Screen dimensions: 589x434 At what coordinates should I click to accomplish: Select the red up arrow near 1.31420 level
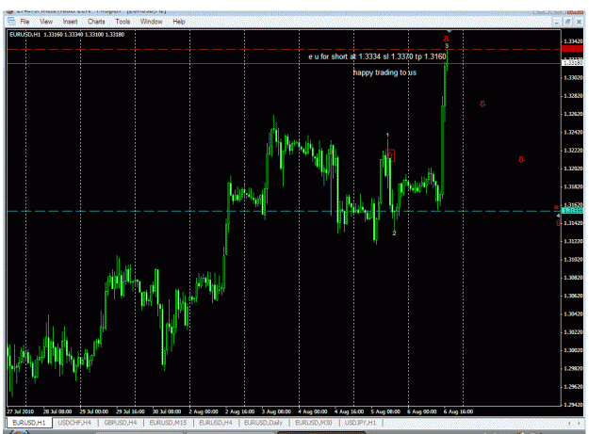pyautogui.click(x=558, y=223)
